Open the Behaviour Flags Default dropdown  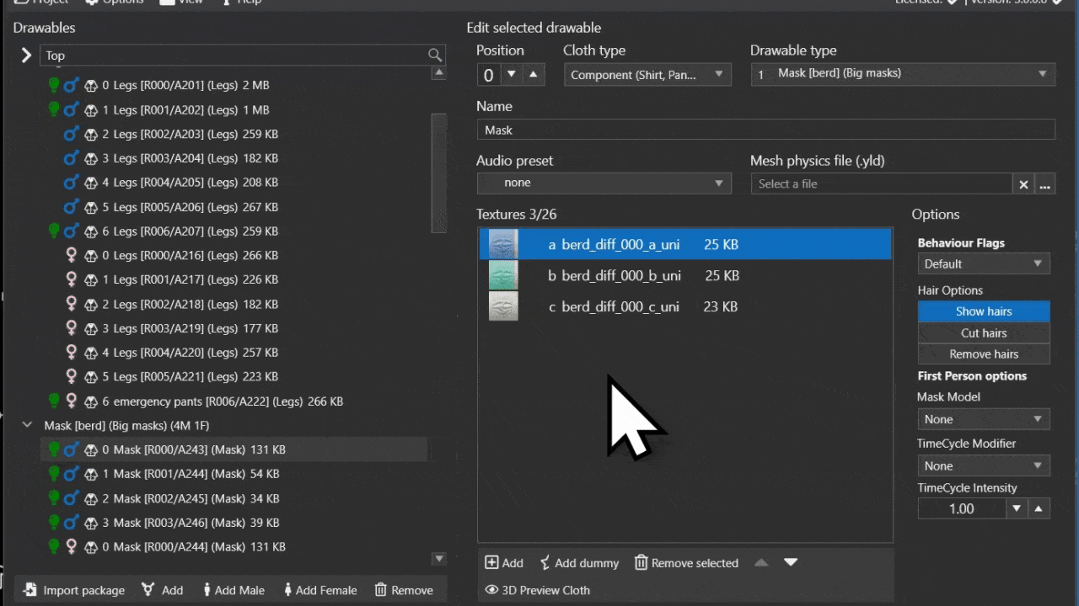(x=984, y=263)
